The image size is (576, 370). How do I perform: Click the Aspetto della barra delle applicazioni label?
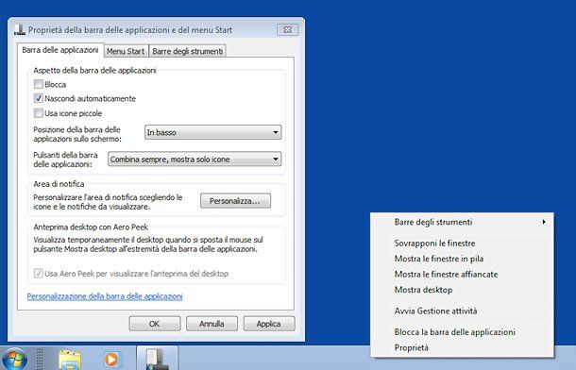[x=94, y=70]
